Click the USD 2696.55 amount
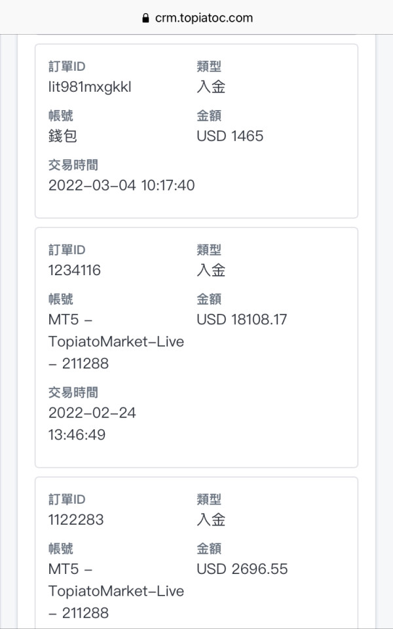 click(242, 569)
